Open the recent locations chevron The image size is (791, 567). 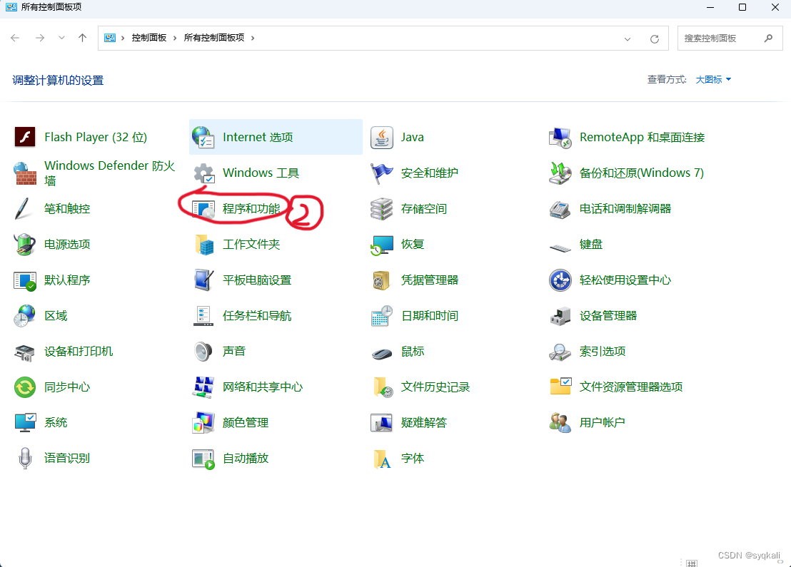[x=61, y=38]
